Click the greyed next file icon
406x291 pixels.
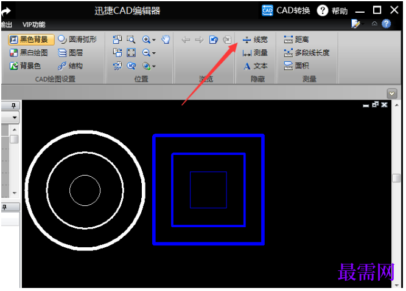pyautogui.click(x=228, y=40)
